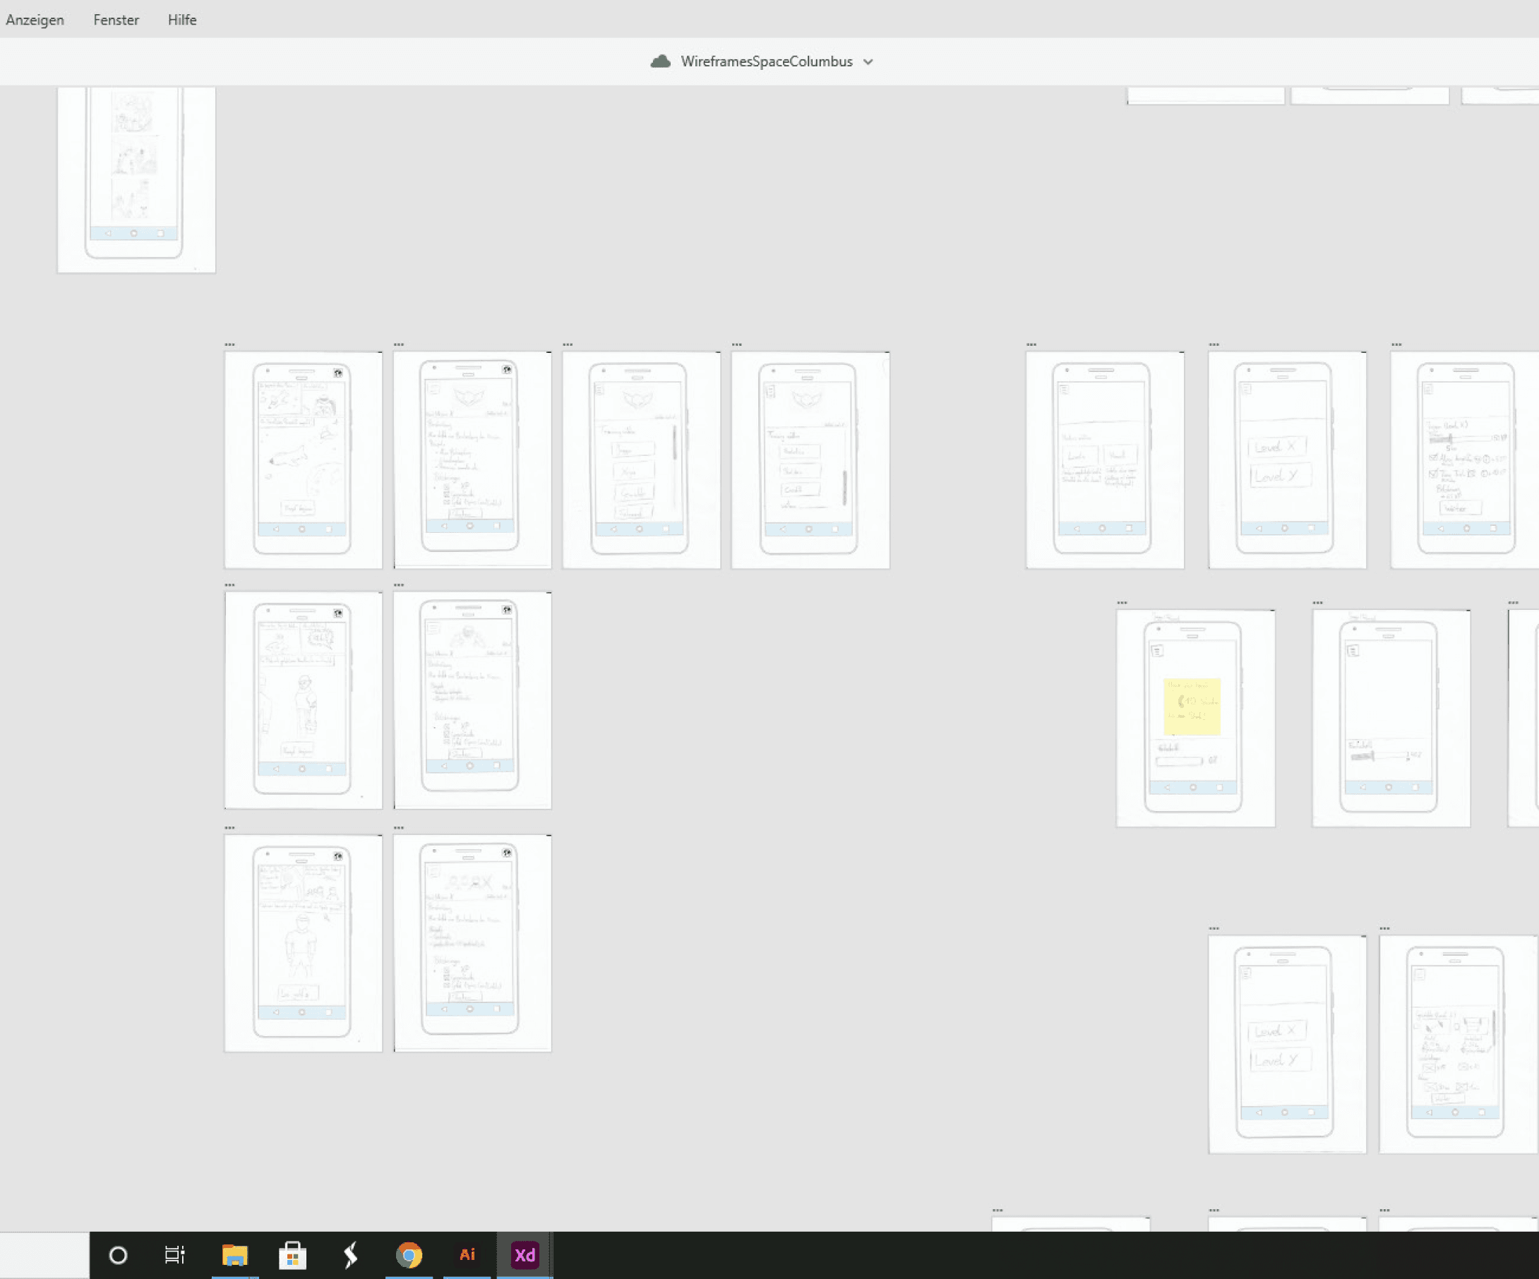This screenshot has height=1279, width=1539.
Task: Launch Microsoft Store from the taskbar
Action: [x=292, y=1256]
